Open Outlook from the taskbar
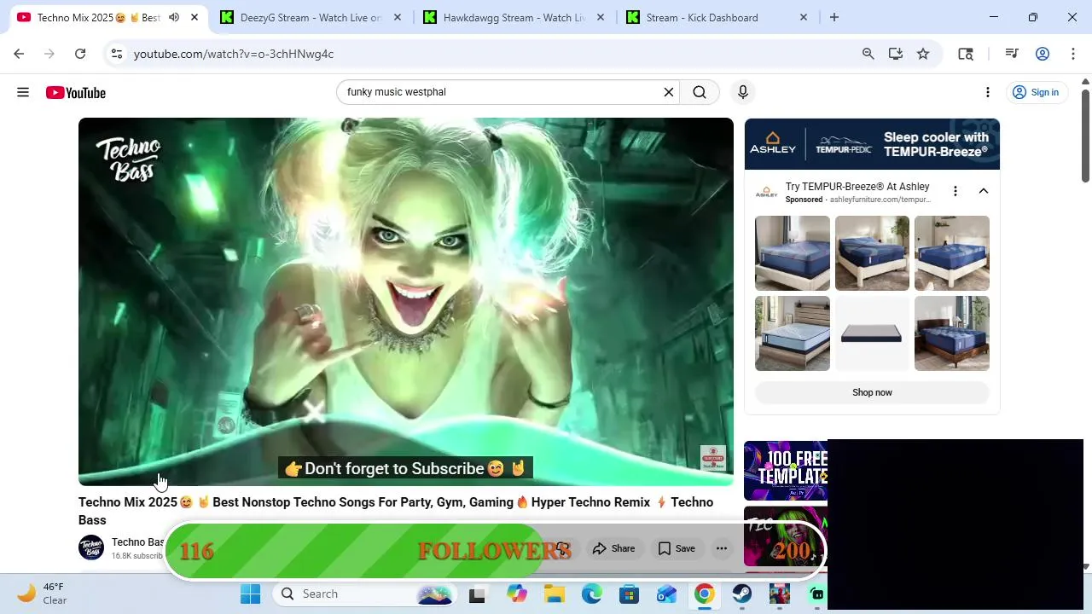The height and width of the screenshot is (614, 1092). click(666, 594)
